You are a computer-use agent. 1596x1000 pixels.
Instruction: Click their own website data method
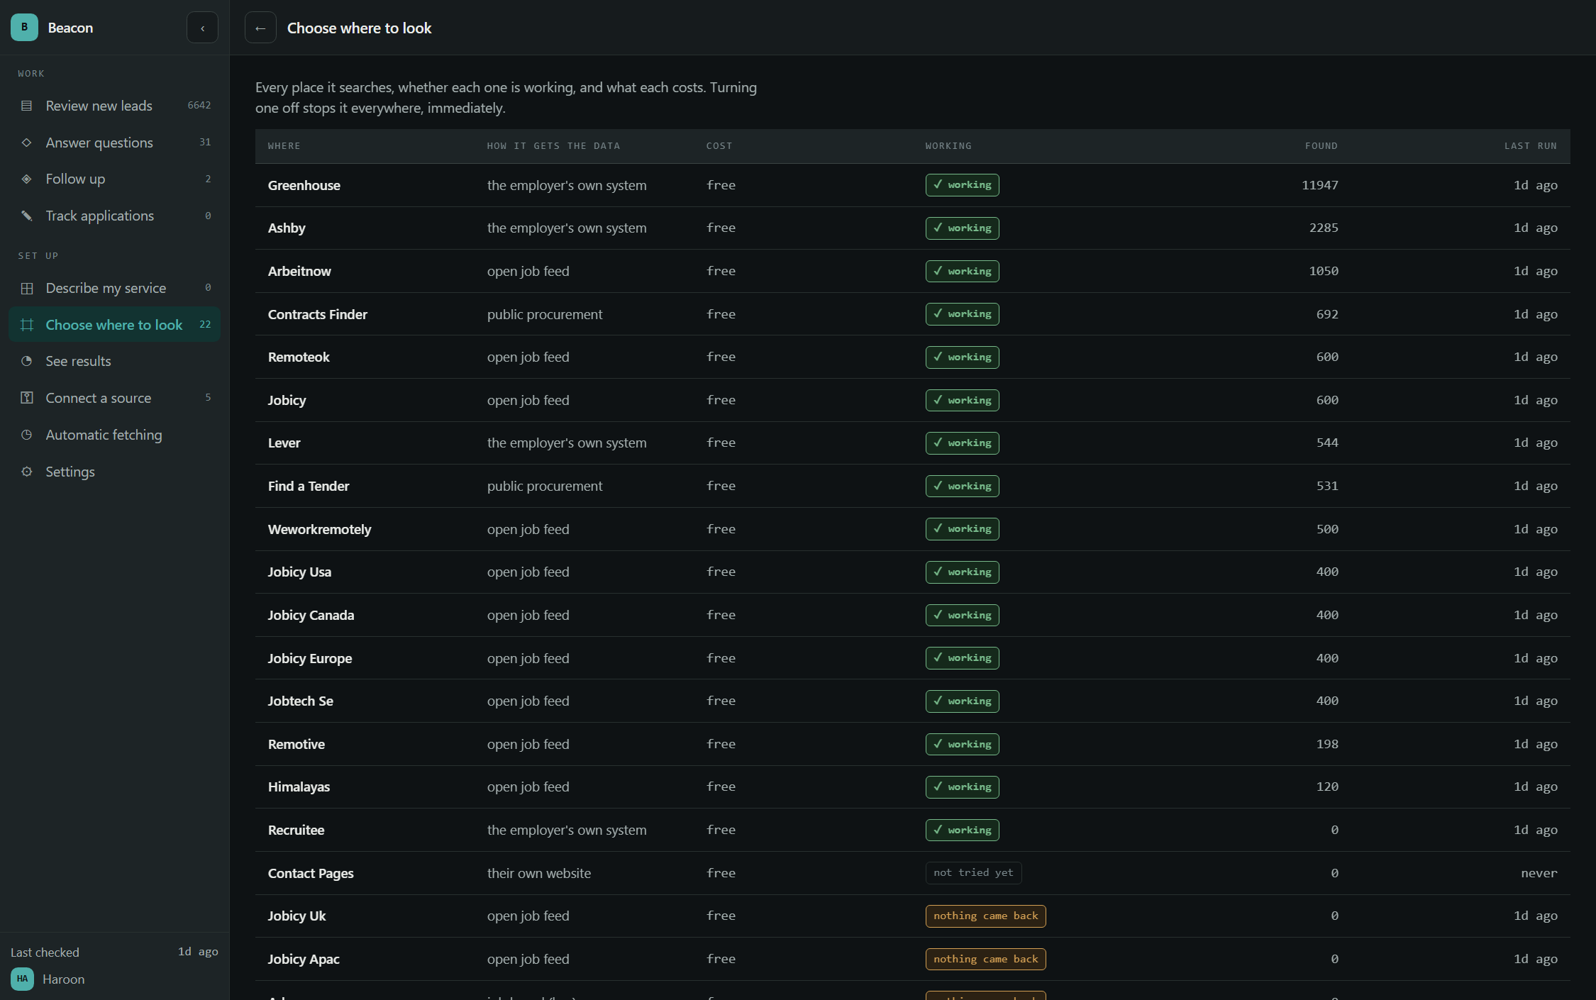click(538, 873)
